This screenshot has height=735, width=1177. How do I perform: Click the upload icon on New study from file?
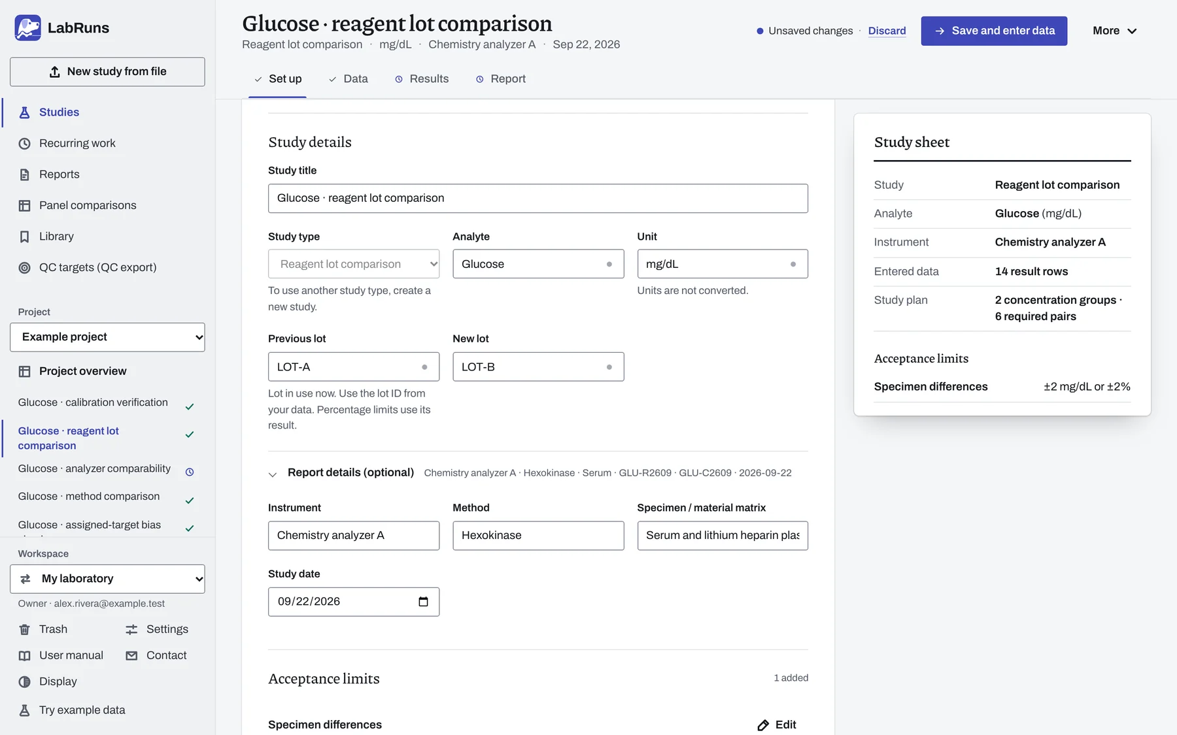pyautogui.click(x=55, y=72)
